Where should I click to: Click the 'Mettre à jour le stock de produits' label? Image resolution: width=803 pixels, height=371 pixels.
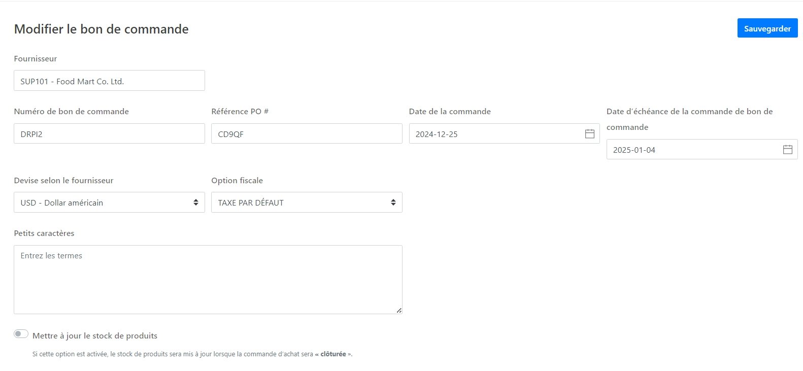[95, 336]
